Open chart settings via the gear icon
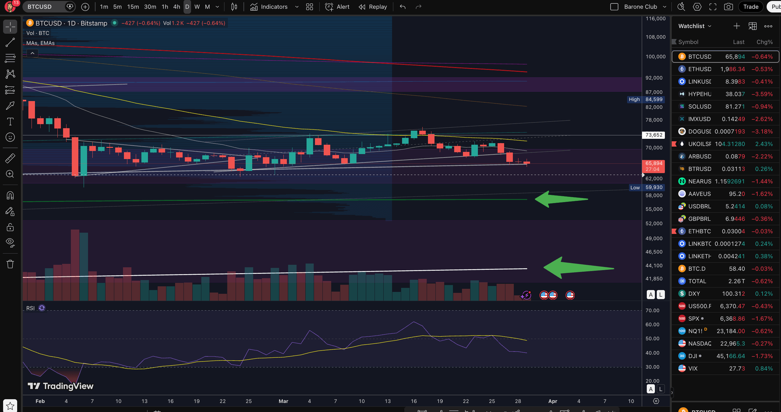The width and height of the screenshot is (781, 412). pyautogui.click(x=697, y=7)
